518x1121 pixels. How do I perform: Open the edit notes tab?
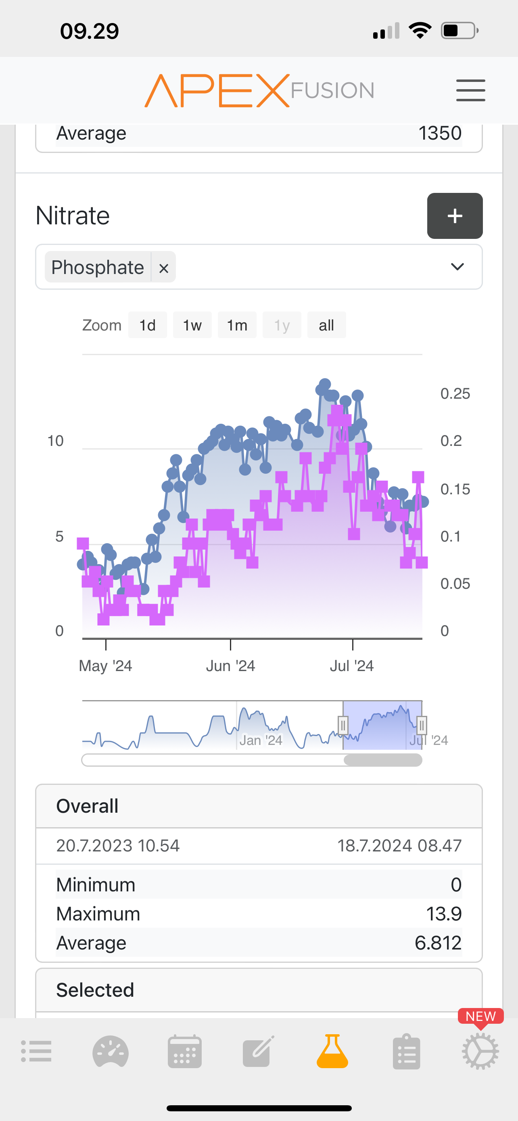[258, 1051]
